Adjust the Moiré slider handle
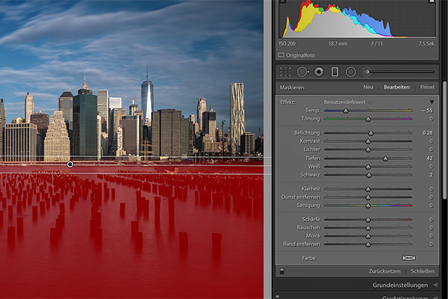This screenshot has height=299, width=448. tap(368, 236)
